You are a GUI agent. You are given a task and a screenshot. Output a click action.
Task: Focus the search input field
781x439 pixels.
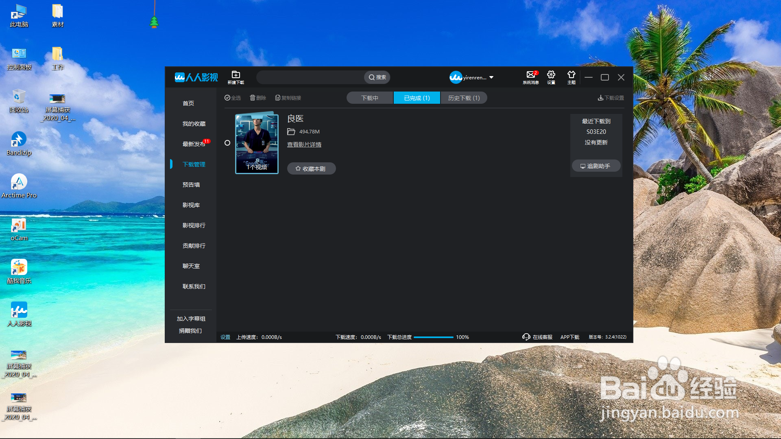tap(311, 77)
